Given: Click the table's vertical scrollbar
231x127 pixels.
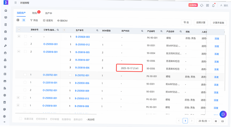Looking at the screenshot, I should pyautogui.click(x=225, y=63).
